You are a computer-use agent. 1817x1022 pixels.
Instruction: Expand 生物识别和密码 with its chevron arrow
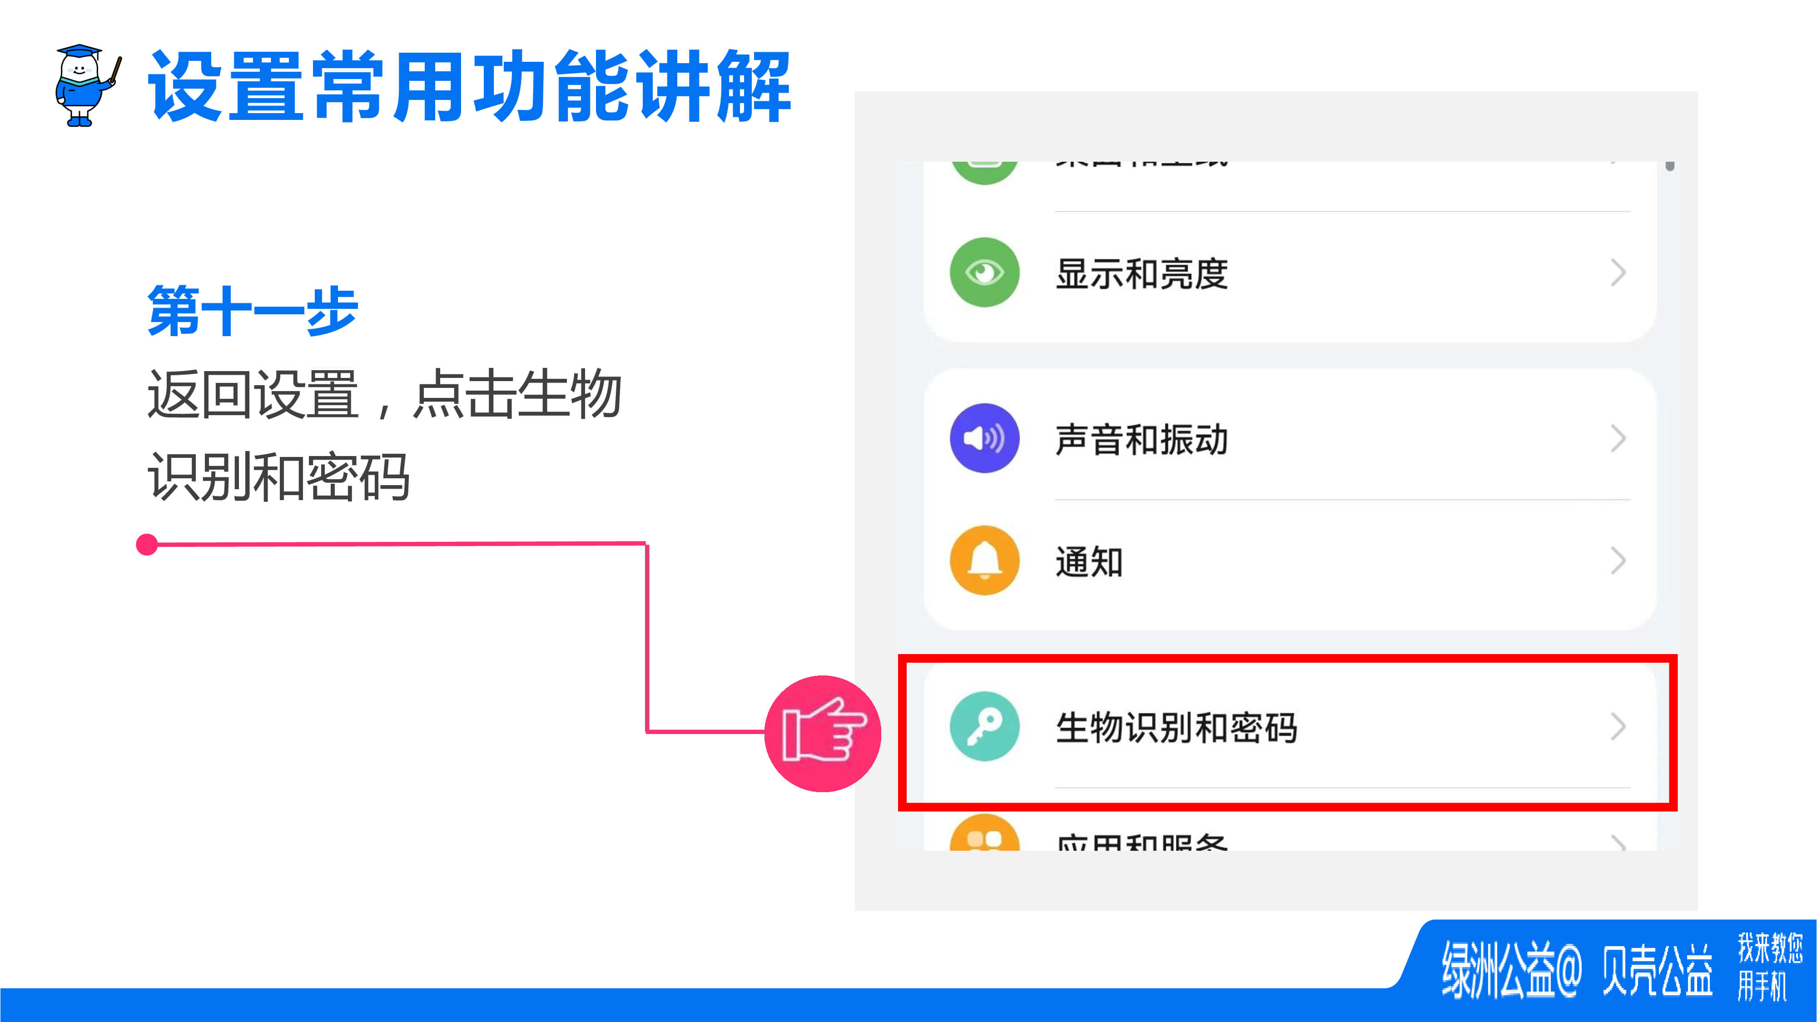[1618, 726]
